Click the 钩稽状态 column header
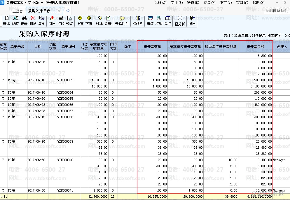290x200 pixels. click(x=53, y=47)
